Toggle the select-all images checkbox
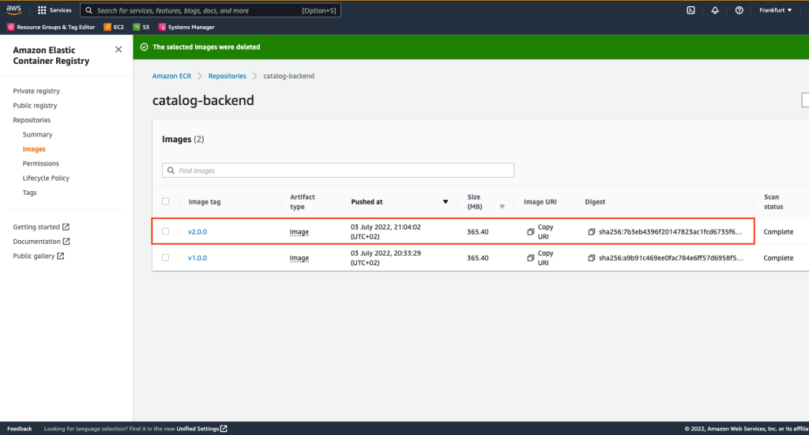Screen dimensions: 809x435 [166, 201]
